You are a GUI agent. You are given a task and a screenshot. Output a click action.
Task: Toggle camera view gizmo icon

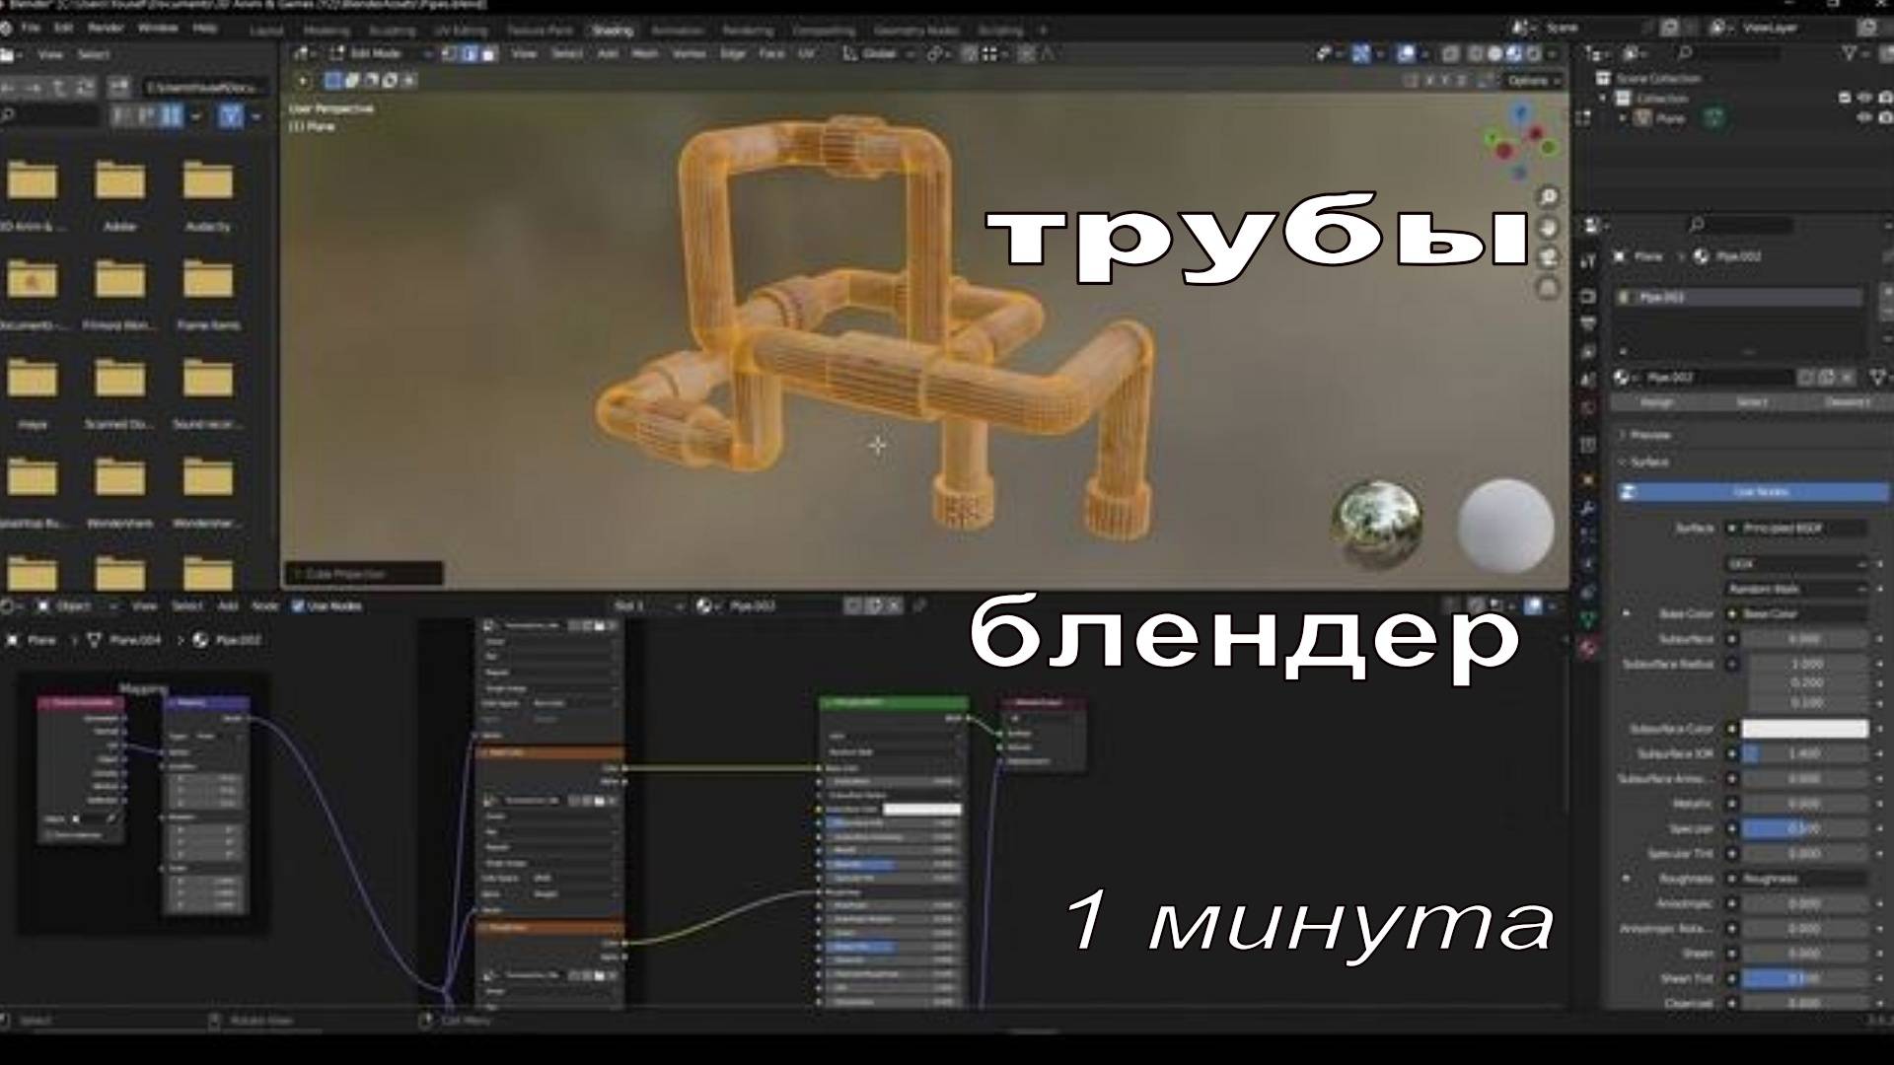pos(1548,258)
